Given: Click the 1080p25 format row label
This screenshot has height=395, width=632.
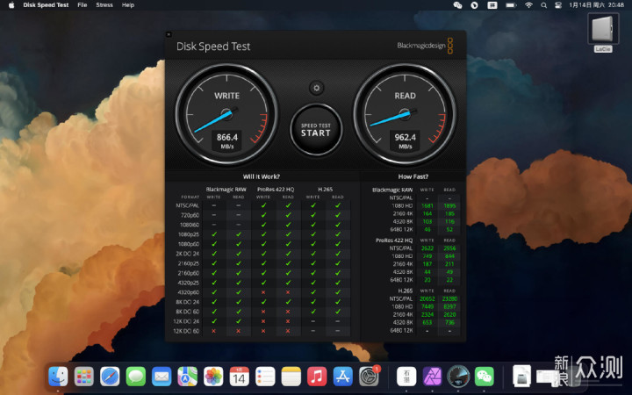Looking at the screenshot, I should [189, 234].
